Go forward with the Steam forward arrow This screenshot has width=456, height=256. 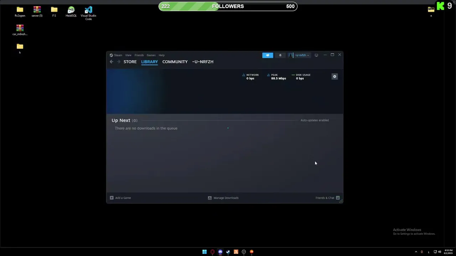119,62
